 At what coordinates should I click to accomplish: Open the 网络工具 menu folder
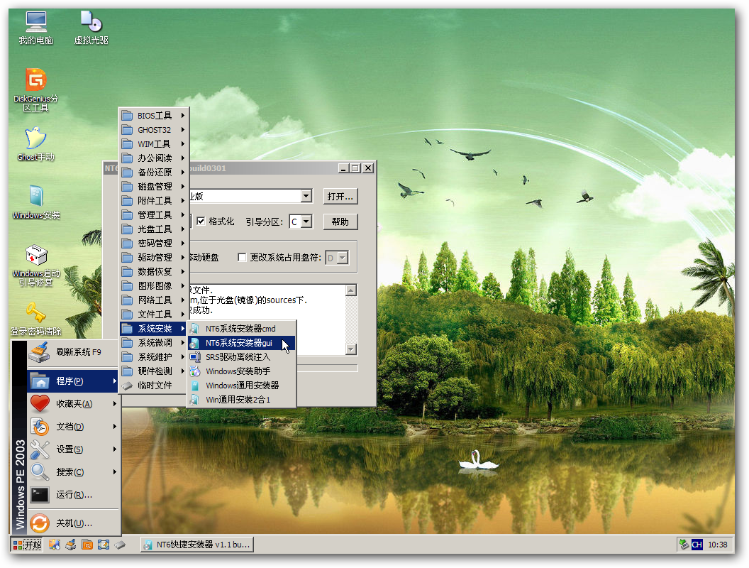[x=153, y=300]
